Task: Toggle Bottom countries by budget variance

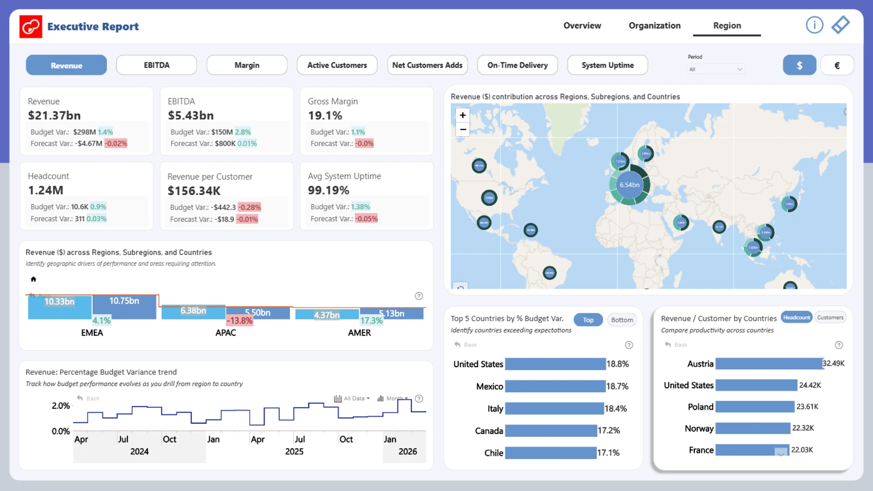Action: [622, 320]
